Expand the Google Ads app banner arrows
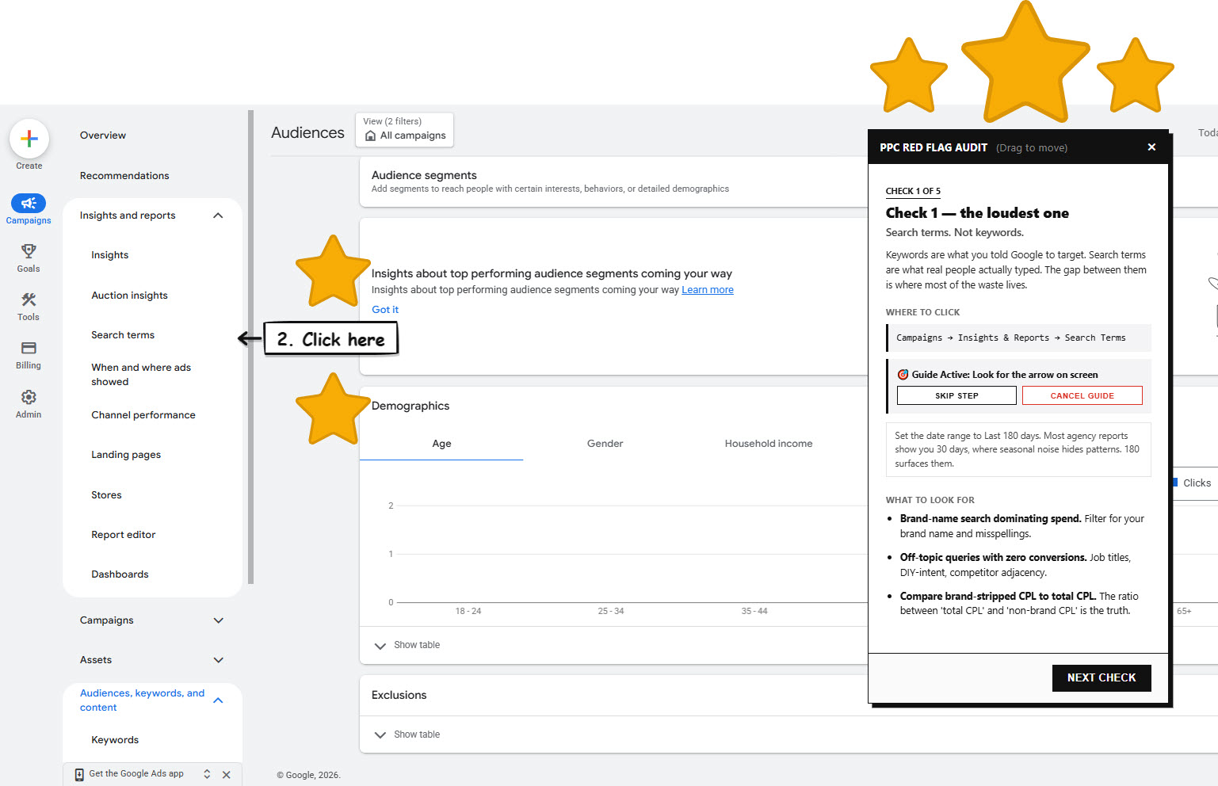 207,774
